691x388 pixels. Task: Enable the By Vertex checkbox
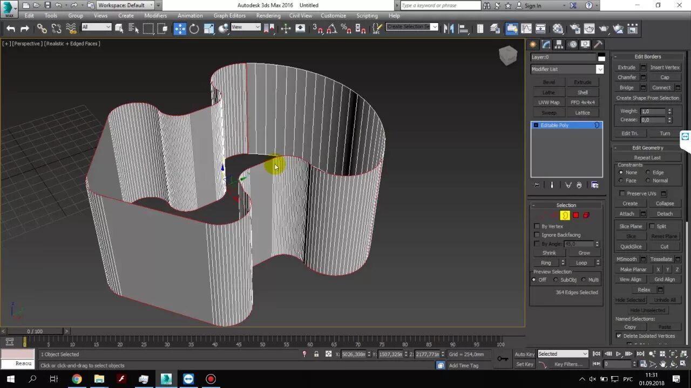tap(537, 226)
